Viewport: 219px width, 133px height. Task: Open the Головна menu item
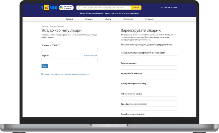[x=70, y=19]
